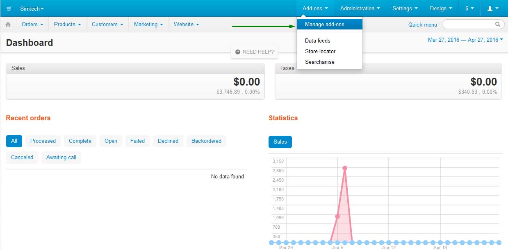Expand the date range Mar 27 – Apr 27 selector

[x=465, y=40]
